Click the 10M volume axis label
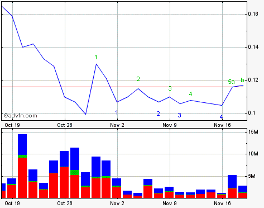The image size is (264, 208). pos(253,154)
